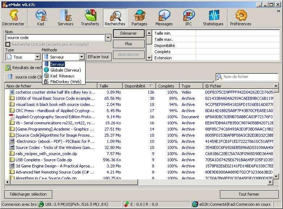Click Télécharger sélection button

click(x=28, y=194)
